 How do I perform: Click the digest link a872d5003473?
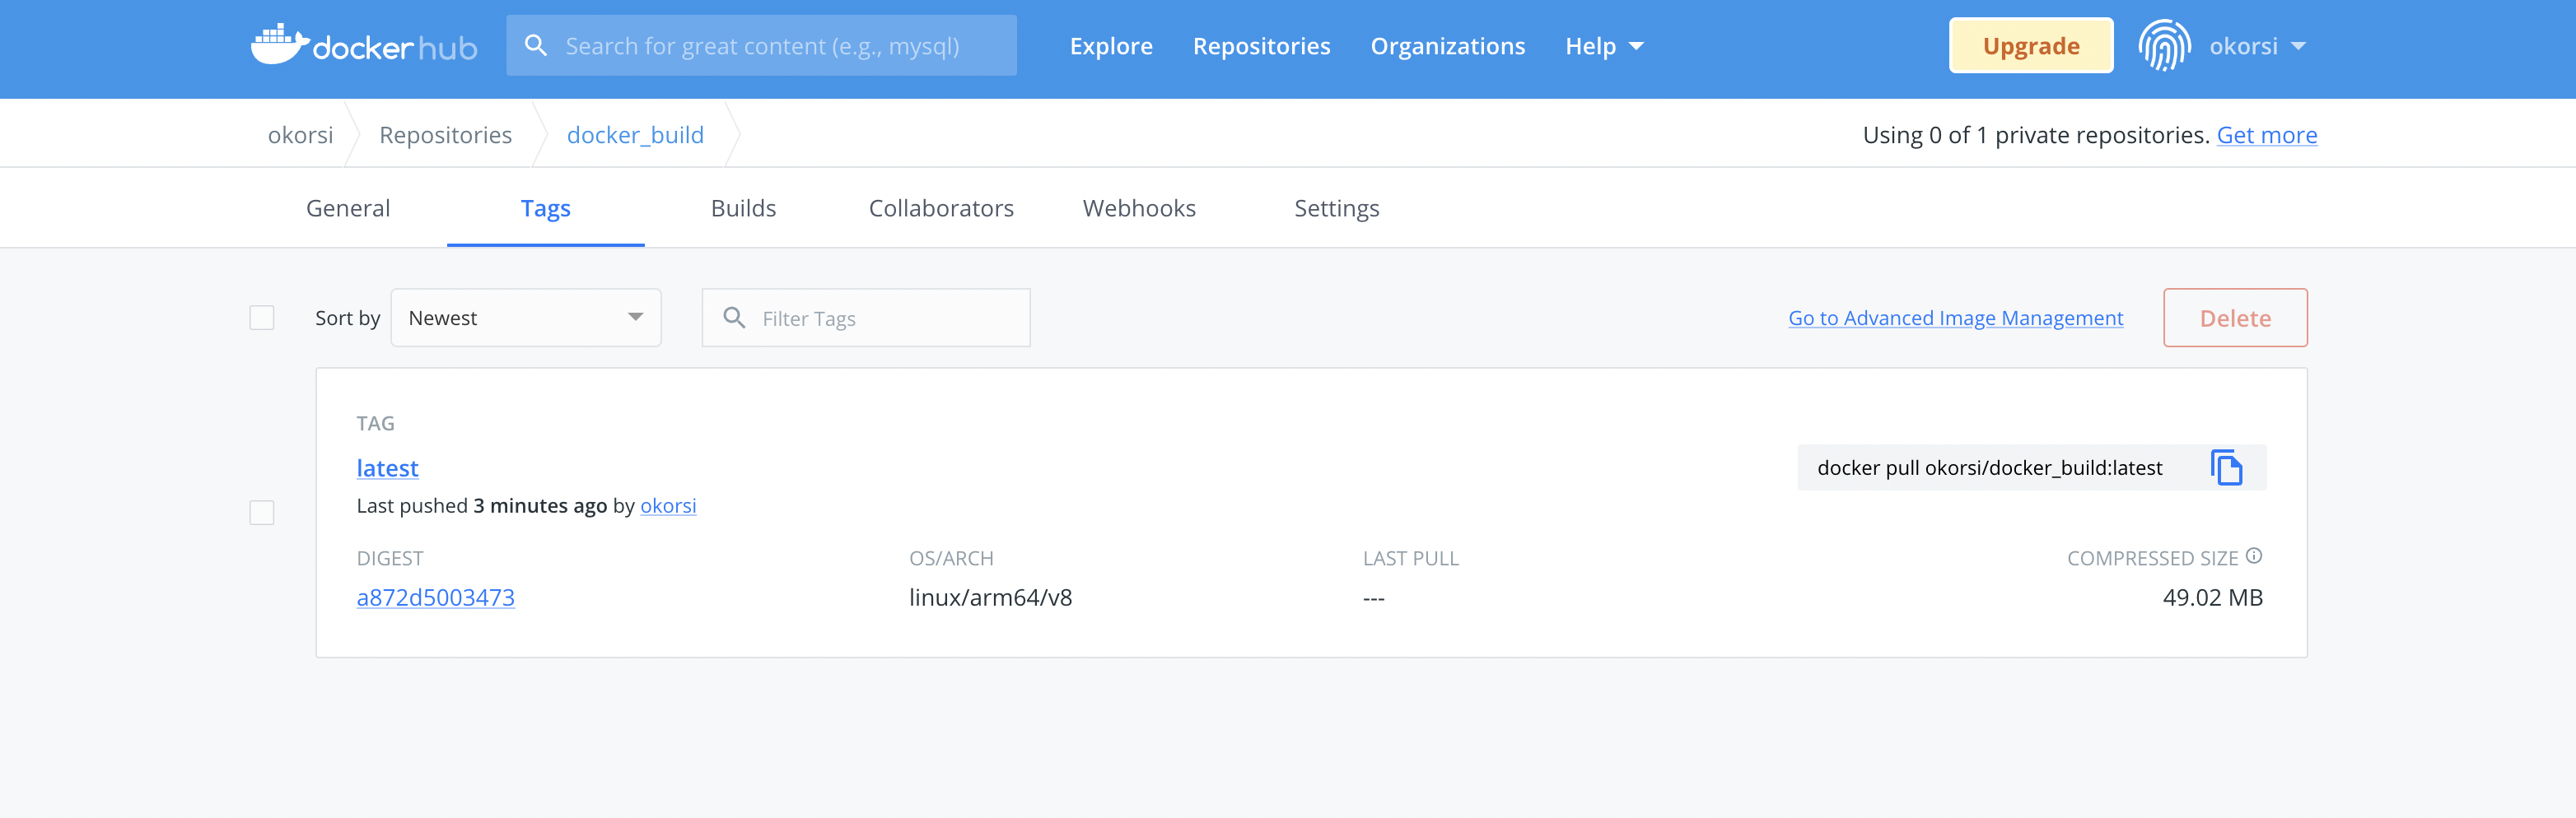coord(435,597)
